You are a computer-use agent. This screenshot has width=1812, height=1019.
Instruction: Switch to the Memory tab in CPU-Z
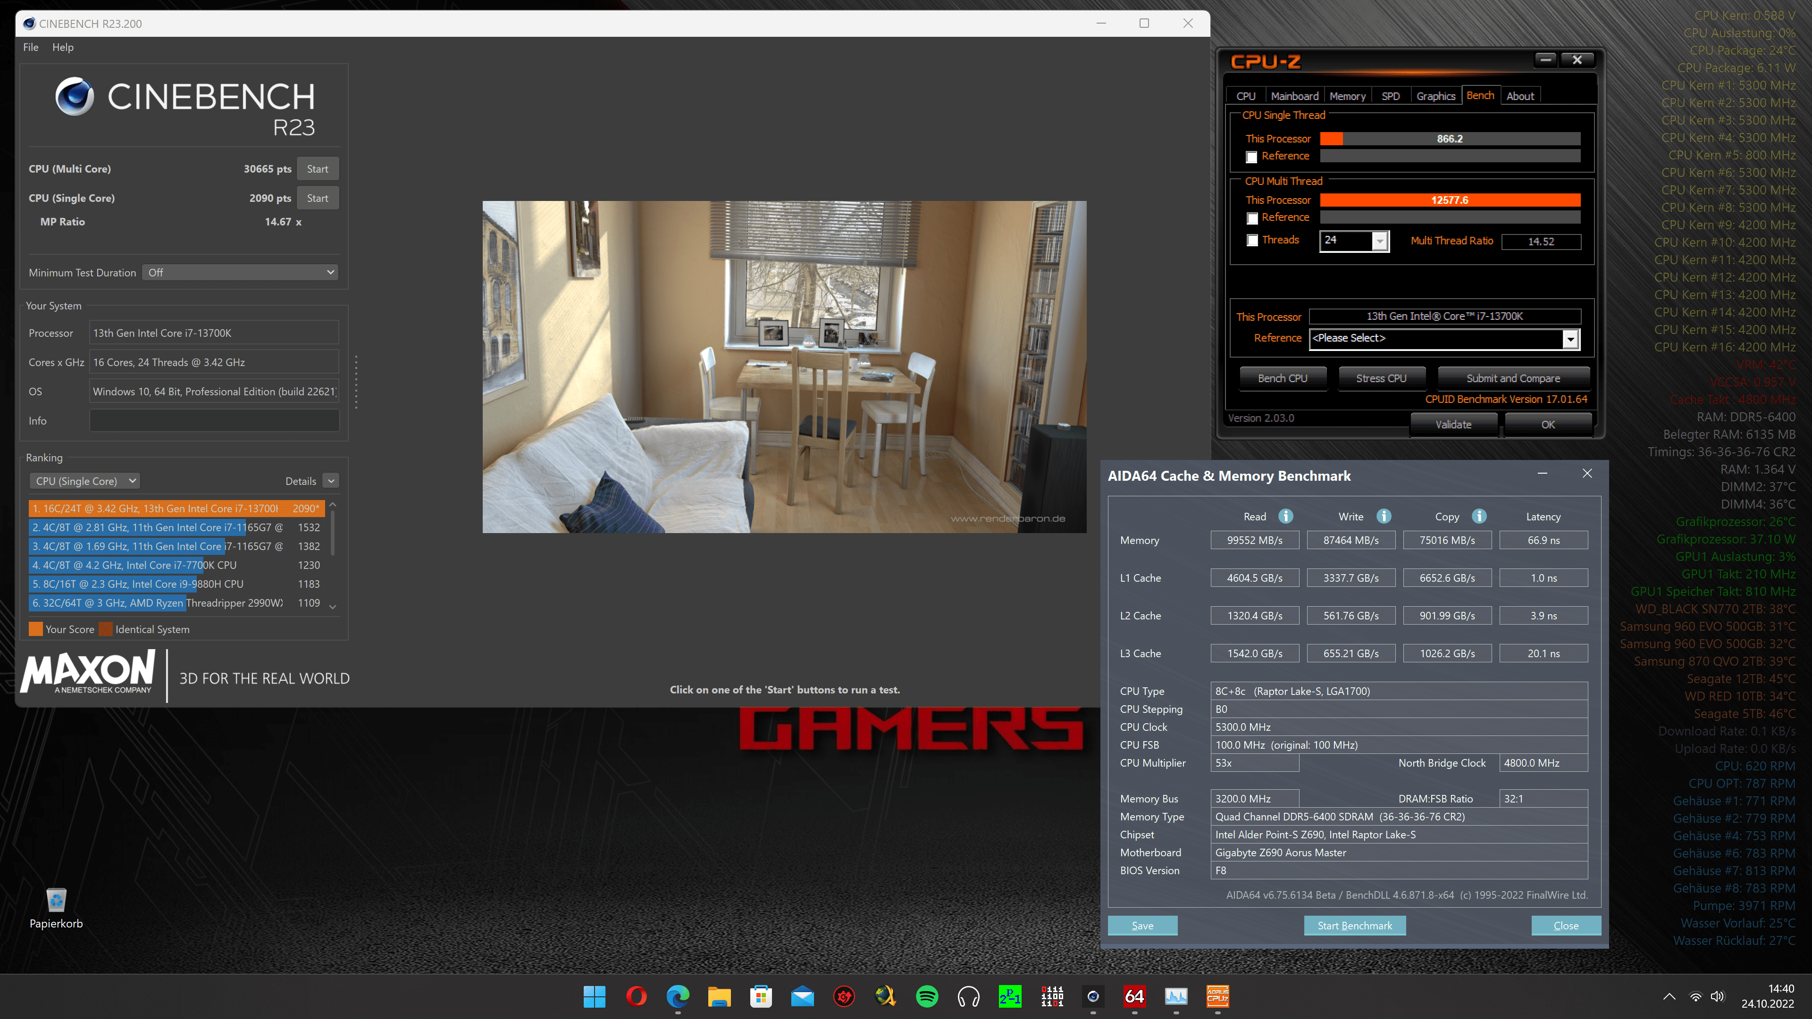pyautogui.click(x=1347, y=96)
